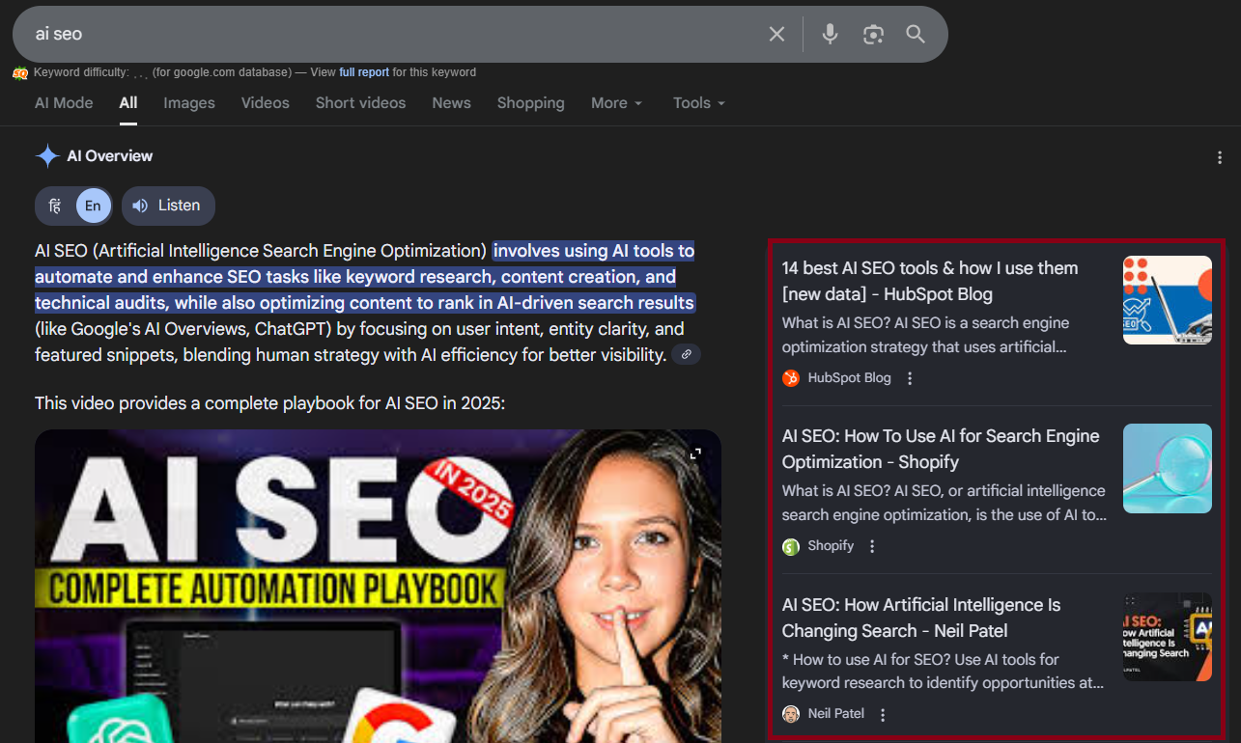
Task: Open three-dot menu next to Shopify source
Action: (x=872, y=546)
